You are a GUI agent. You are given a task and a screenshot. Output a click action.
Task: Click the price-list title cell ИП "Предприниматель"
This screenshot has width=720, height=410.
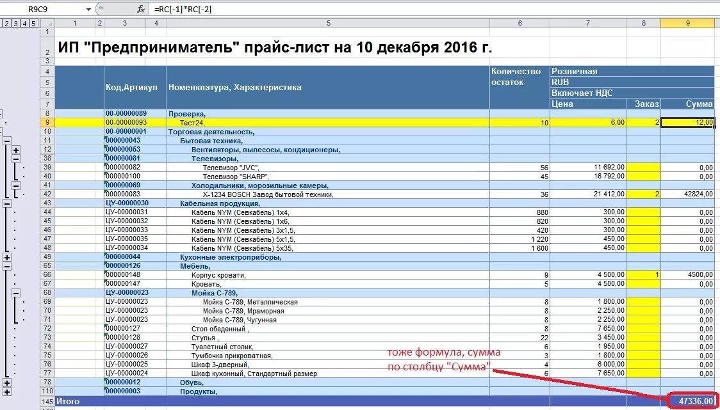[274, 47]
